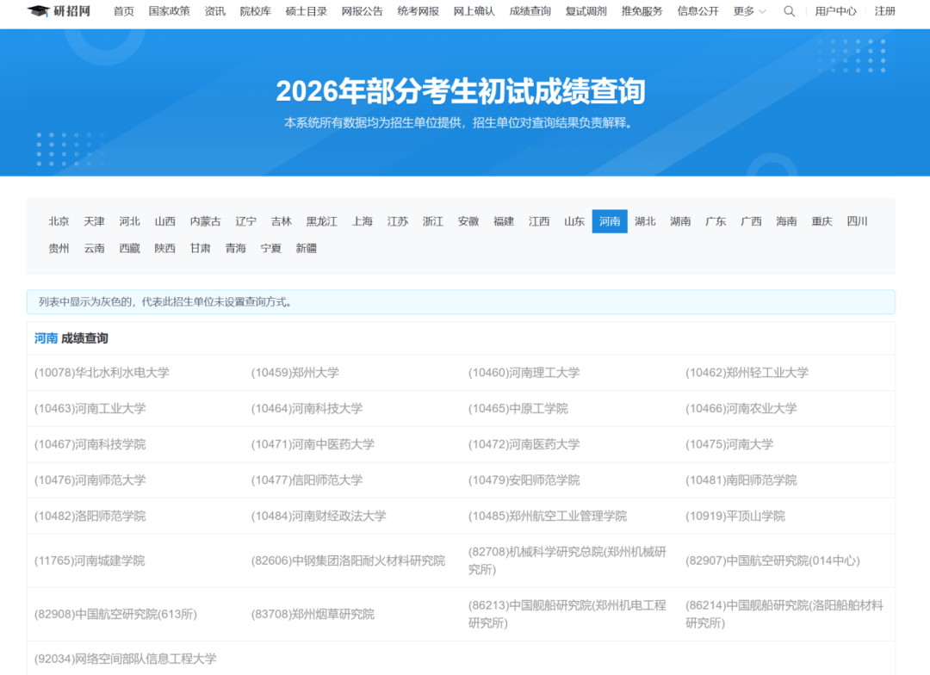Select the highlighted 河南 province tab
The height and width of the screenshot is (675, 930).
coord(610,221)
